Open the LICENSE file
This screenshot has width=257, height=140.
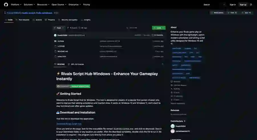tap(61, 46)
